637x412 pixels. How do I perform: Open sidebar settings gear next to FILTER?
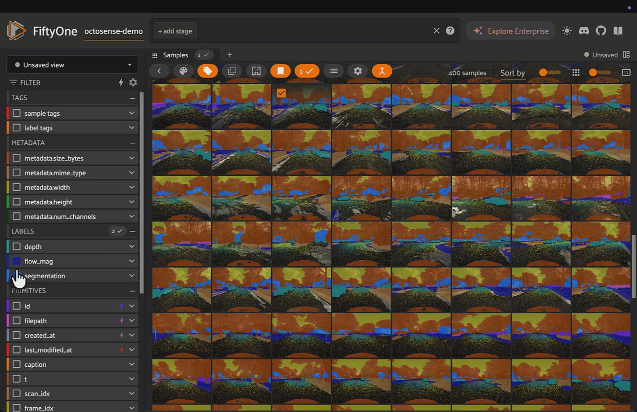click(x=133, y=82)
